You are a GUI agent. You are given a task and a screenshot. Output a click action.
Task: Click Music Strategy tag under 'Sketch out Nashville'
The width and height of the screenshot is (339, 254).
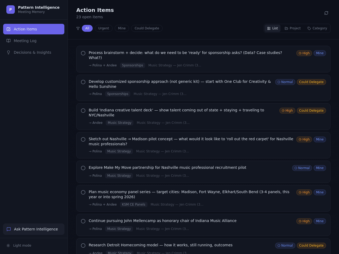point(119,151)
